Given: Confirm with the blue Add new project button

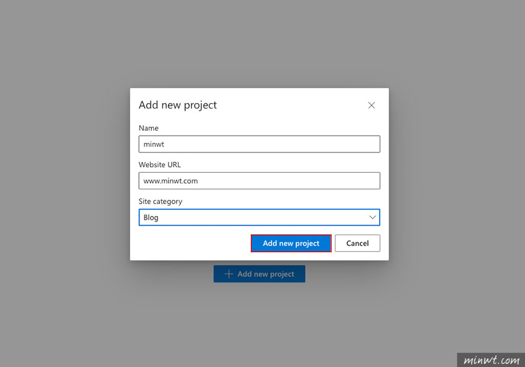Looking at the screenshot, I should 291,243.
